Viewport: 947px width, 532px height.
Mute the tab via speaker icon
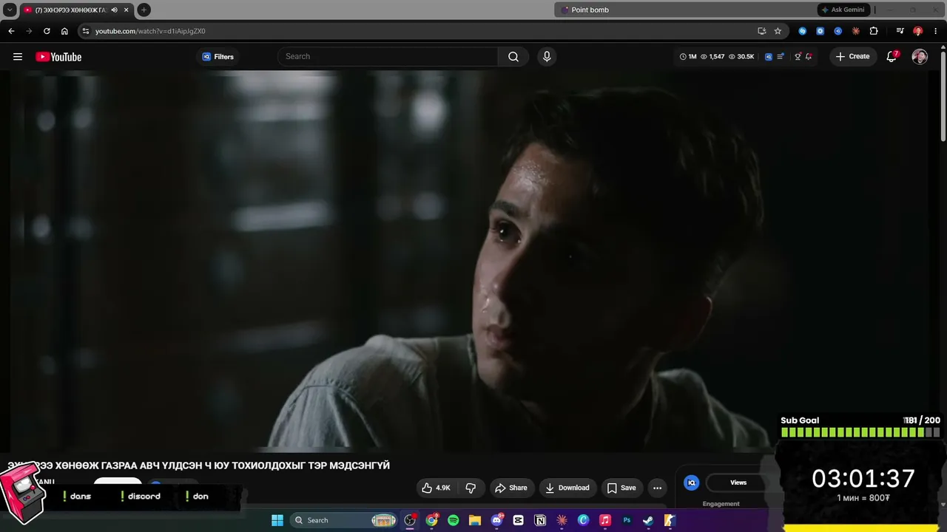114,10
